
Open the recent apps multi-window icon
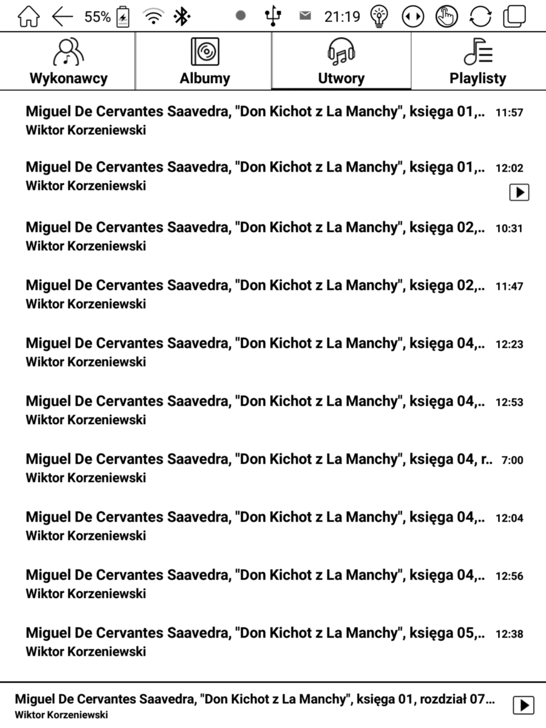tap(514, 16)
